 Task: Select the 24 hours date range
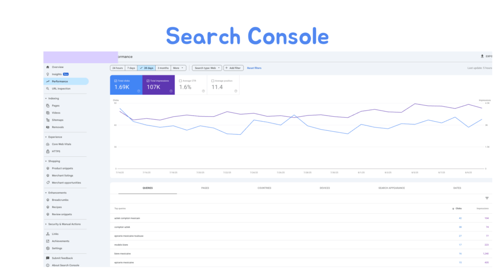click(x=117, y=68)
